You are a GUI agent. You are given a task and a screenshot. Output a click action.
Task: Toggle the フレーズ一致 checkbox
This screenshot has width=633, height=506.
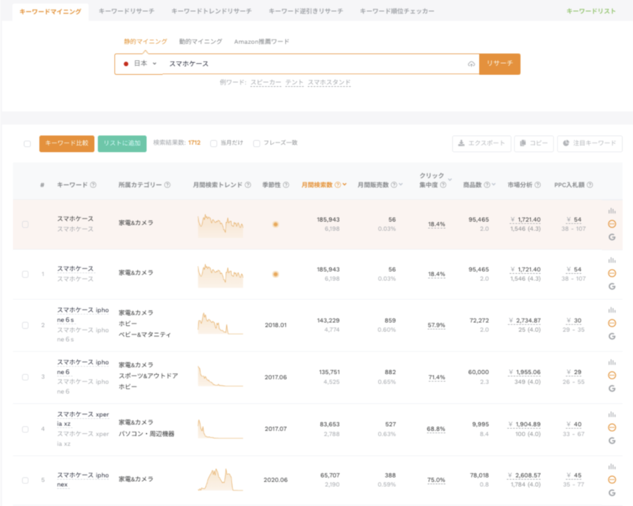257,144
